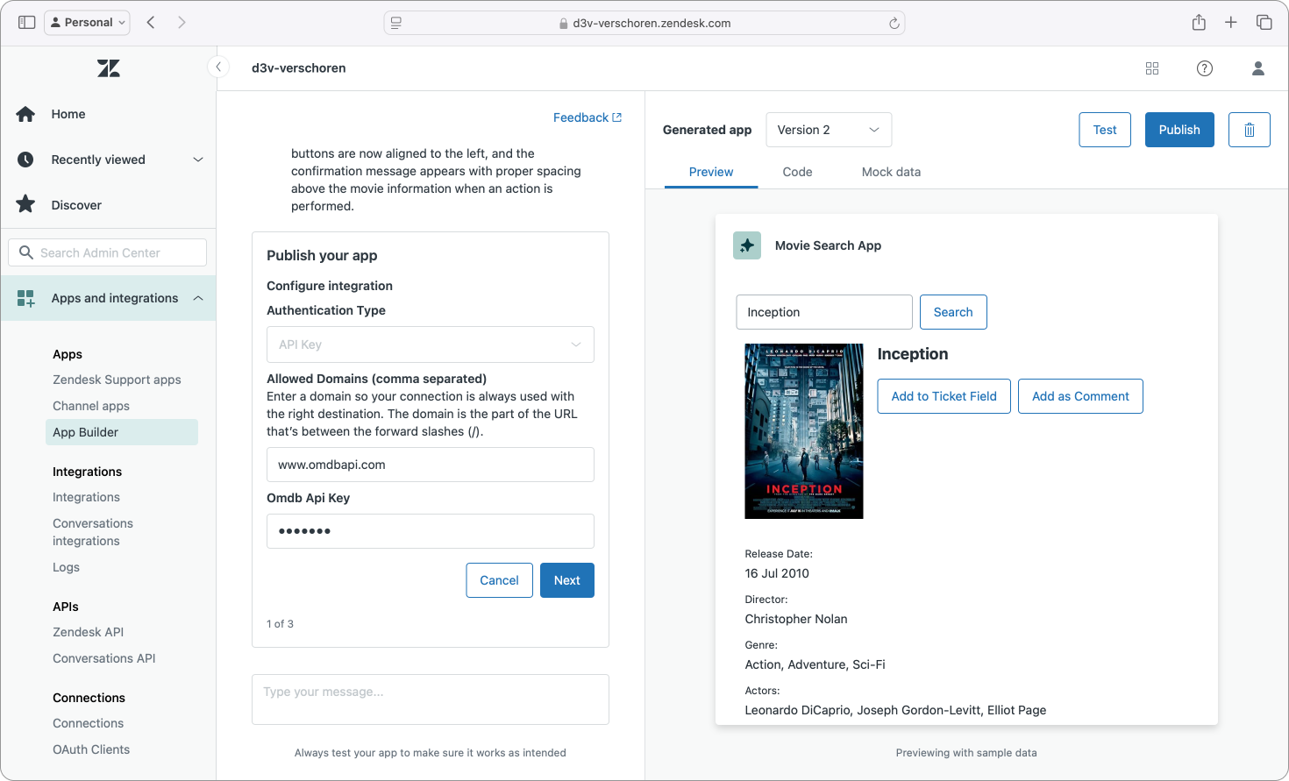Click Add to Ticket Field button
Screen dimensions: 1289x781
944,396
